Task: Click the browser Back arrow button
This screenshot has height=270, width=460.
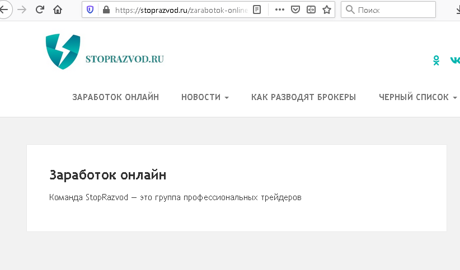Action: point(4,10)
